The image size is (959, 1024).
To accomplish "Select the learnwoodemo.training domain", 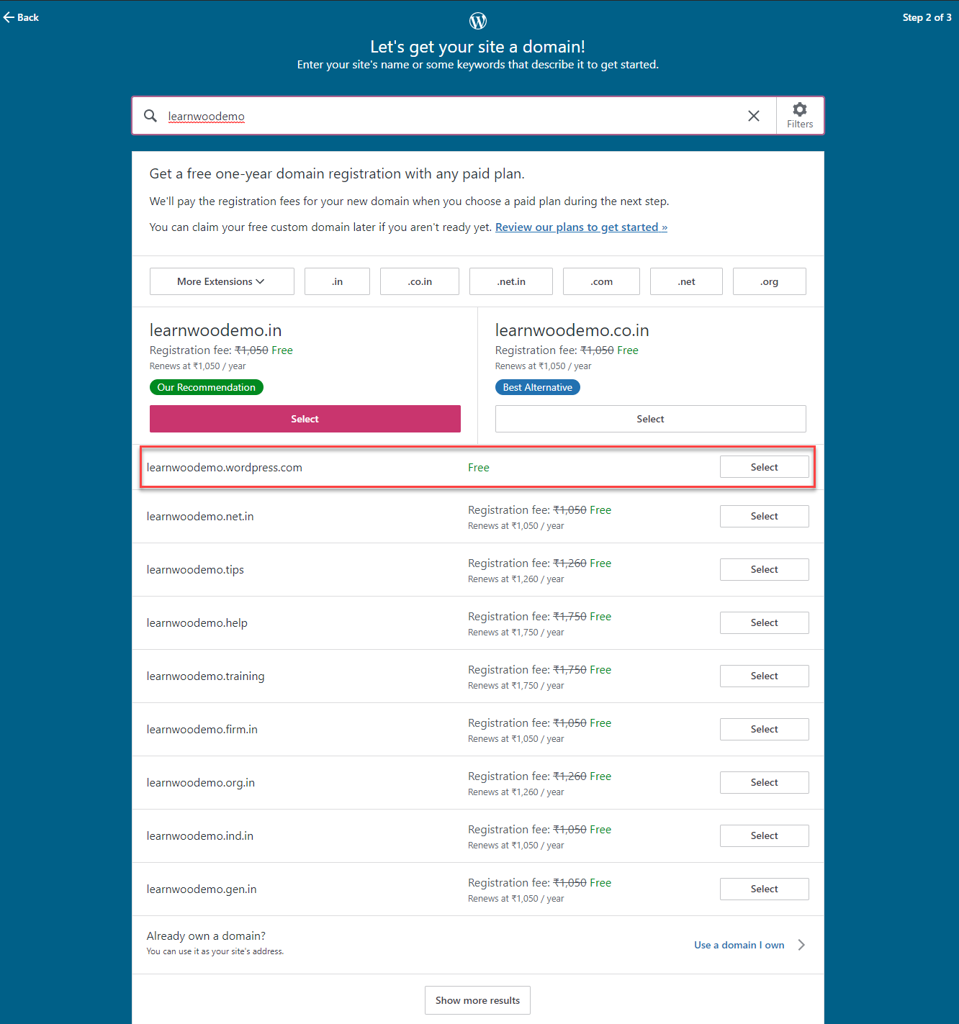I will (764, 676).
